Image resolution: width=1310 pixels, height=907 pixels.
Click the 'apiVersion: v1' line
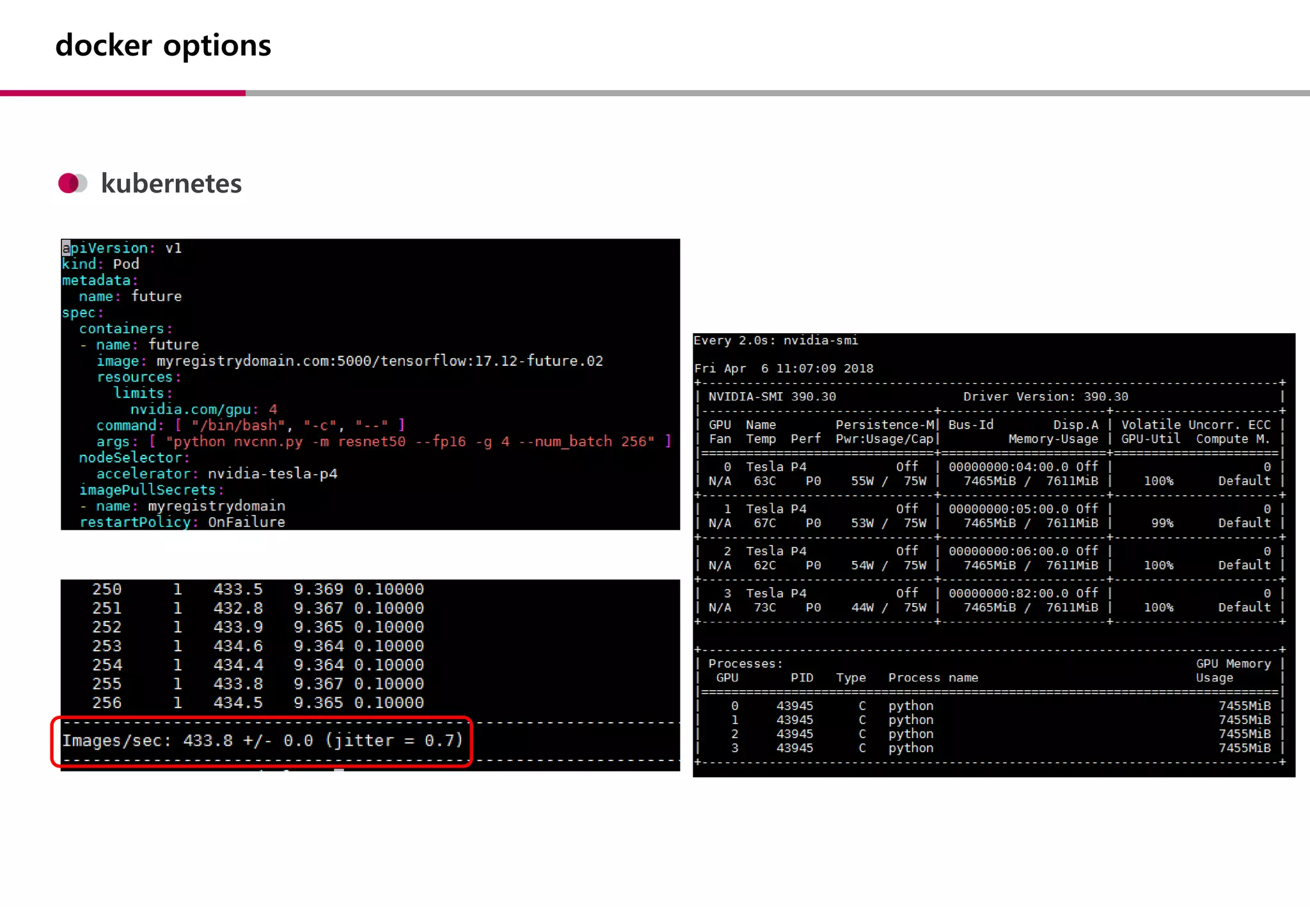(122, 248)
